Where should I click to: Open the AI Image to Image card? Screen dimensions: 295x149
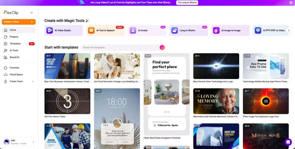pyautogui.click(x=230, y=30)
